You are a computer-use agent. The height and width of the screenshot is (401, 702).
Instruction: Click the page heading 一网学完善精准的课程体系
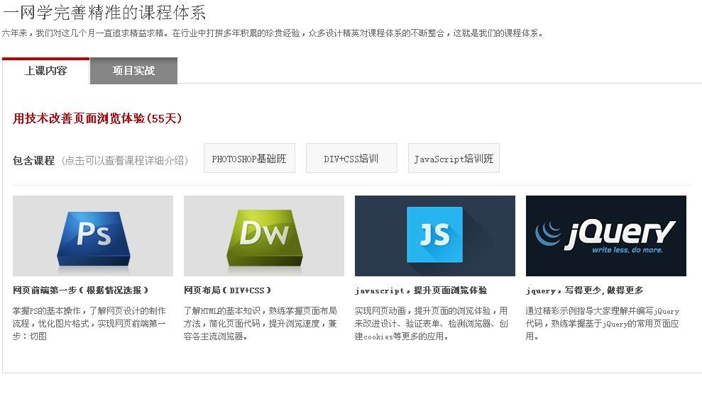pos(104,12)
